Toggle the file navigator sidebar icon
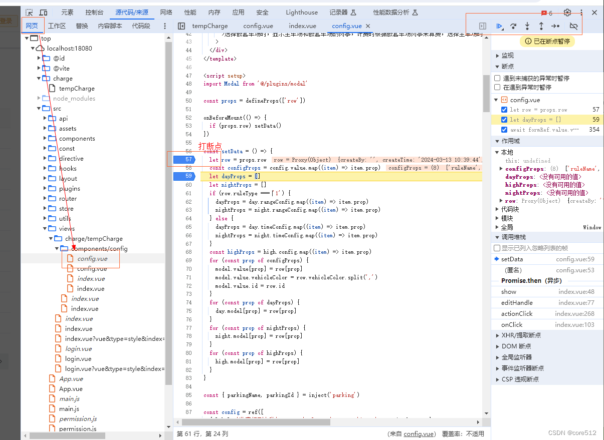This screenshot has width=604, height=440. (181, 26)
